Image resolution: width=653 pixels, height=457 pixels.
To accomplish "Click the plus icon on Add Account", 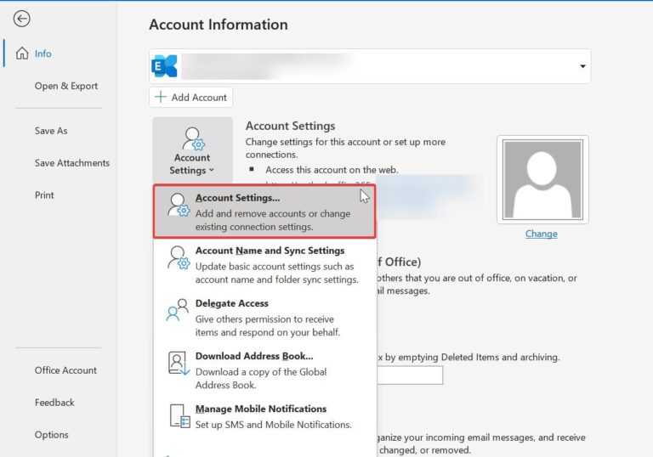I will point(160,98).
